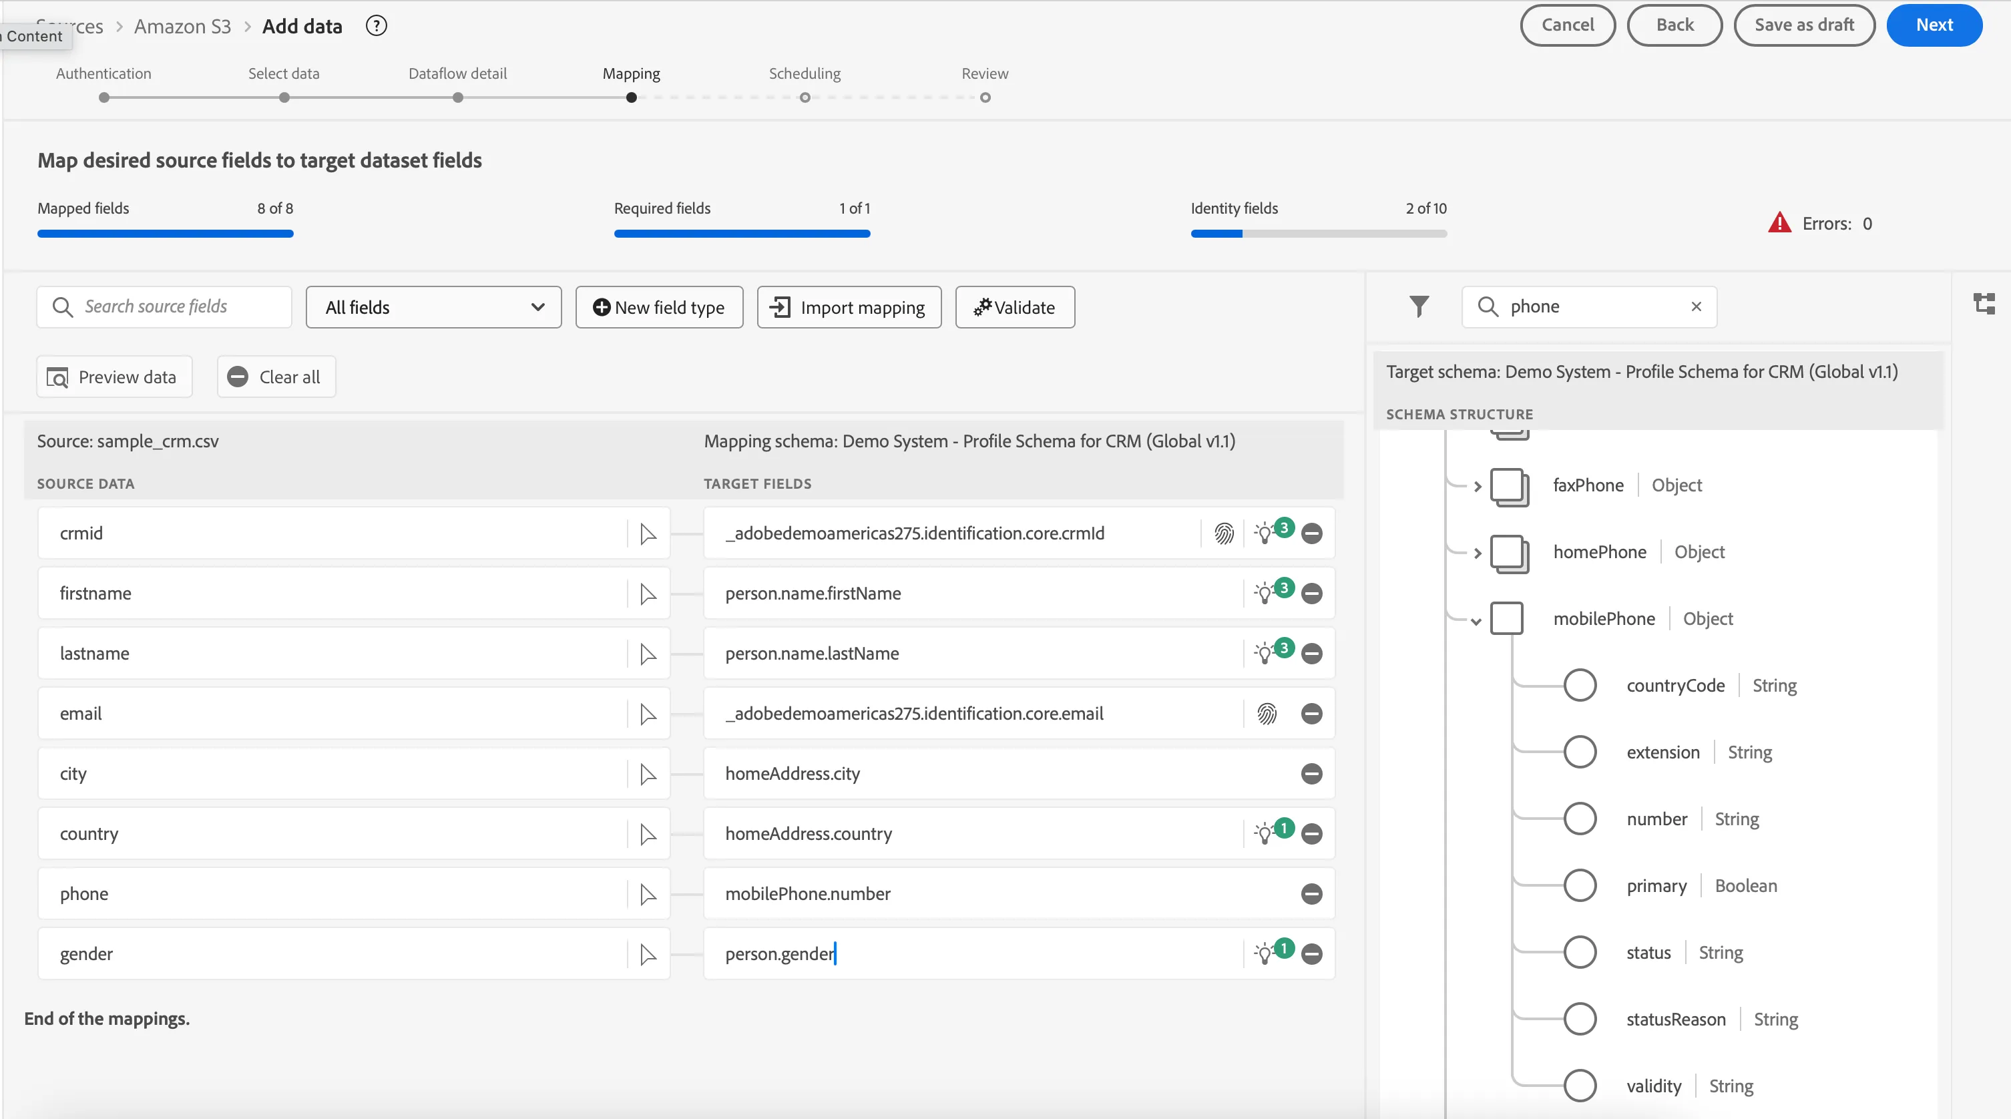This screenshot has height=1119, width=2011.
Task: Collapse the mobilePhone object node
Action: click(x=1476, y=622)
